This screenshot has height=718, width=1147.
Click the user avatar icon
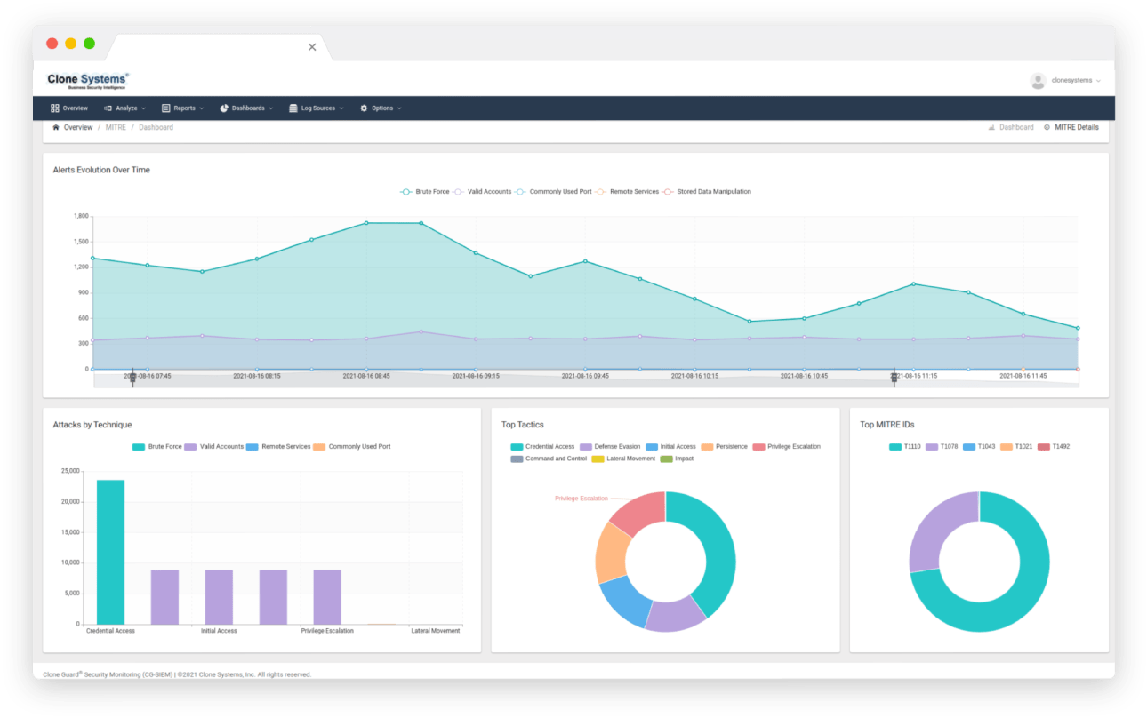[1038, 81]
